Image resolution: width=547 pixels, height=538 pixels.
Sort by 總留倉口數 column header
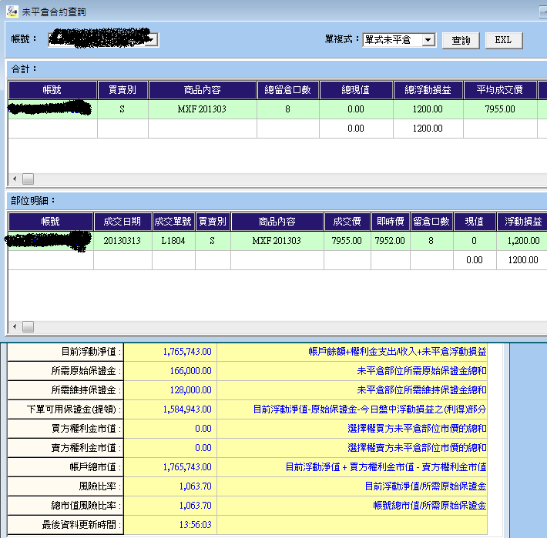coord(288,90)
